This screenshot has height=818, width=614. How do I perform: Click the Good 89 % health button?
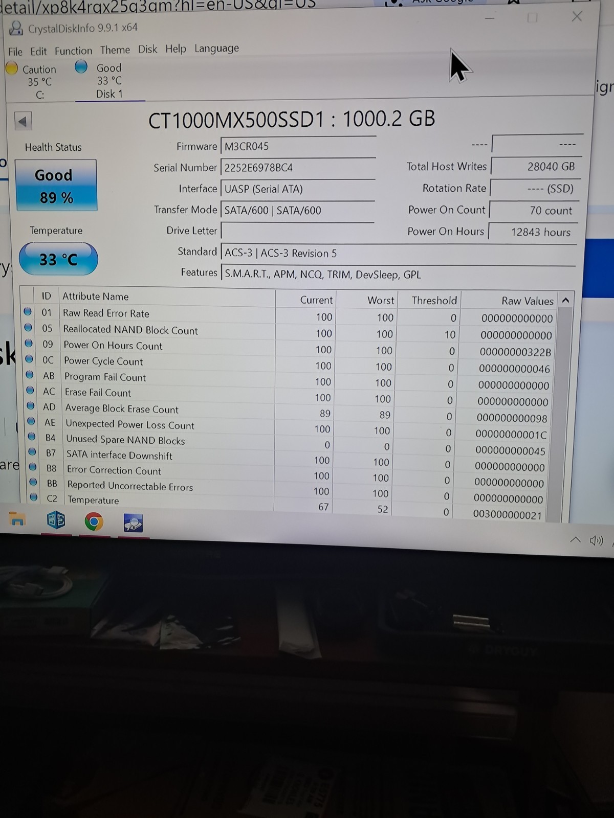56,186
